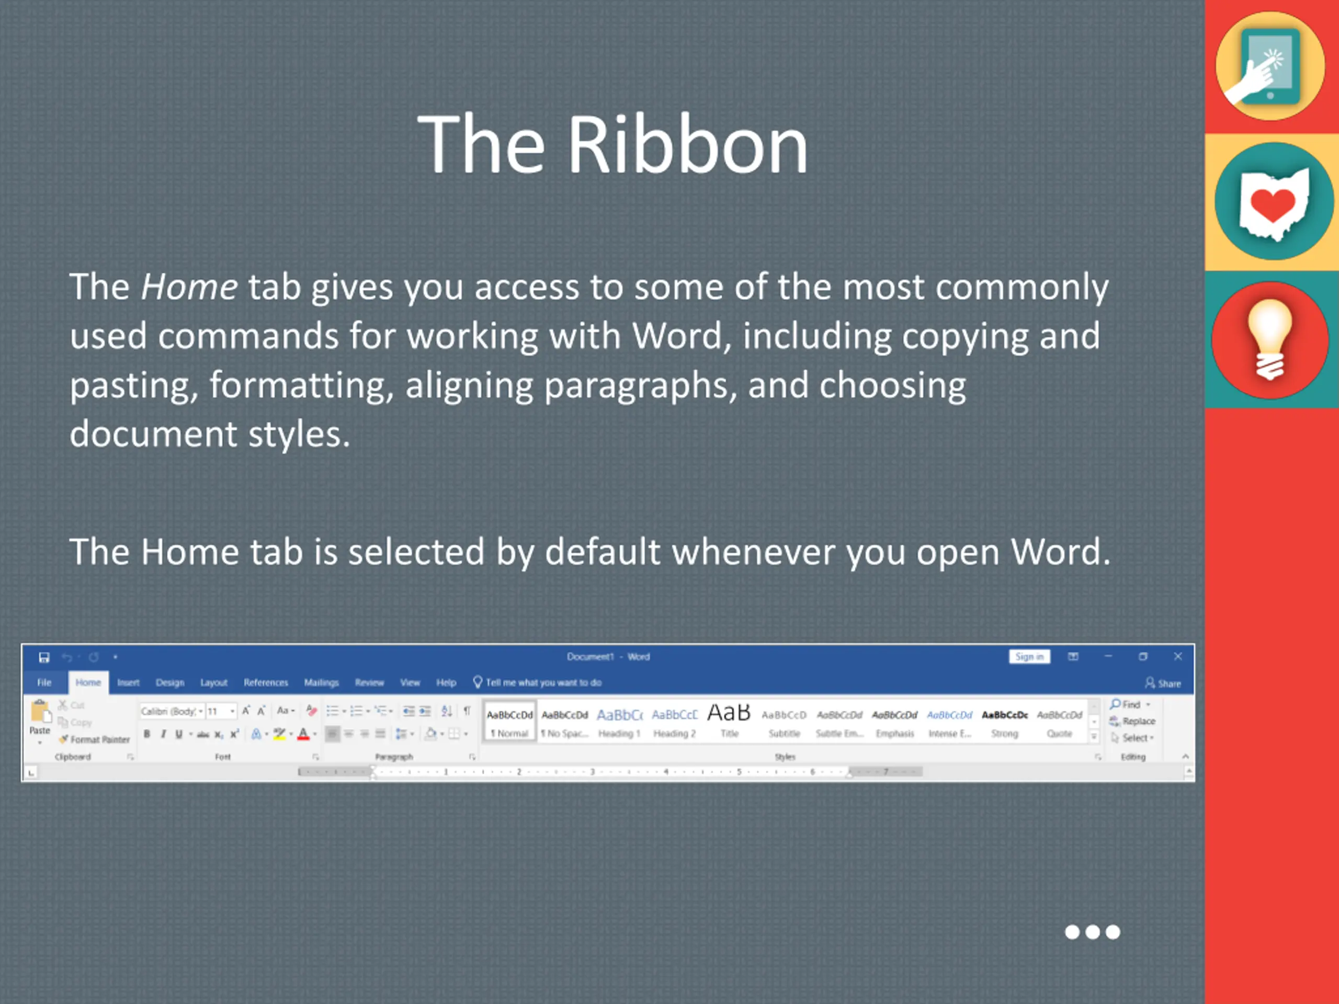The height and width of the screenshot is (1004, 1339).
Task: Open the font size 11 dropdown
Action: pos(232,711)
